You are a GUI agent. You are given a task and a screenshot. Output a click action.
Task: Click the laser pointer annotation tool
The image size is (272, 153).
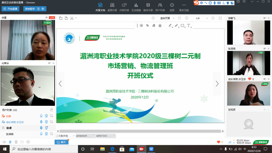pyautogui.click(x=141, y=26)
